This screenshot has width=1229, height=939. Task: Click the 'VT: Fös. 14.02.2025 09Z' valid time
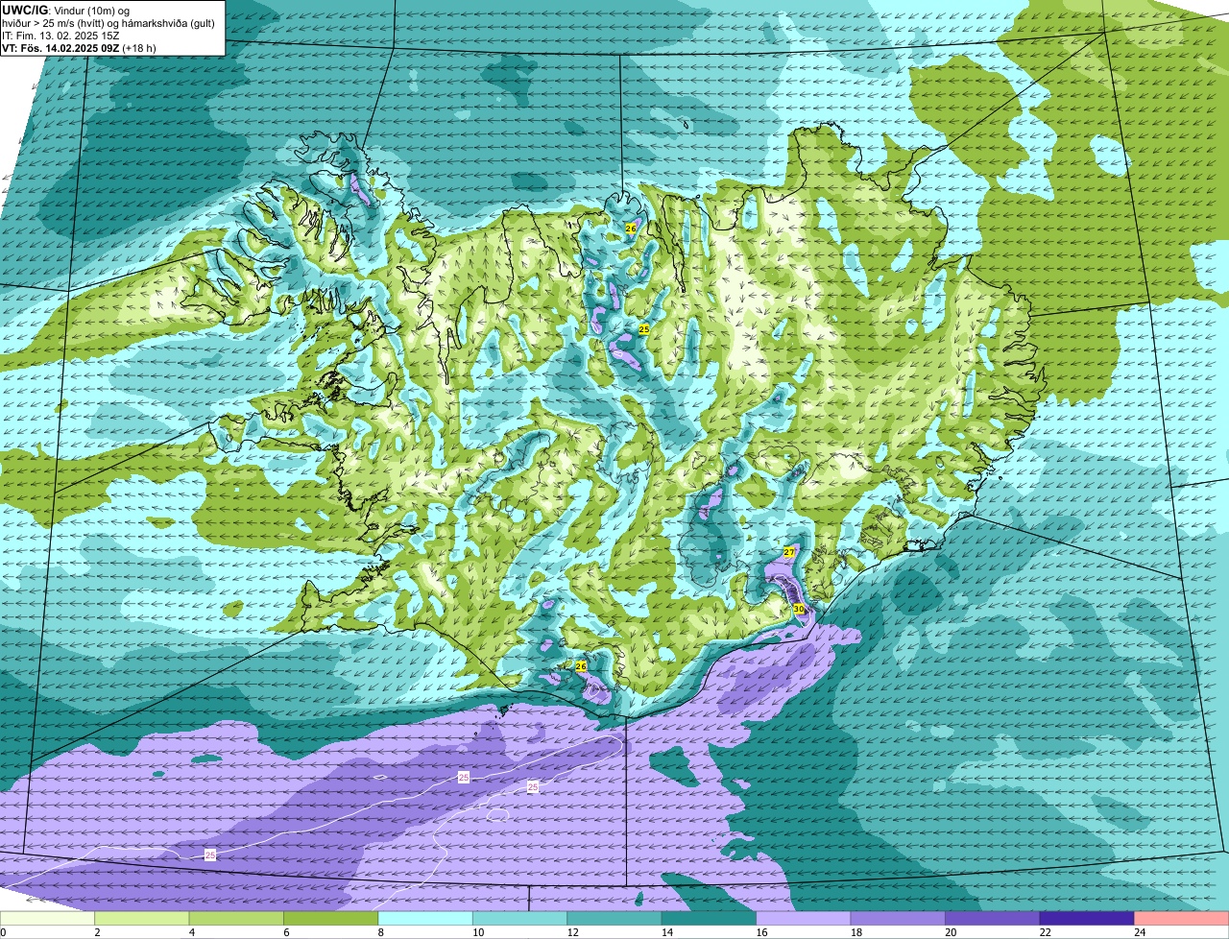pos(60,48)
